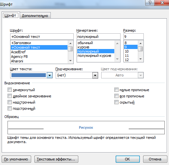169x165 pixels.
Task: Enable все прописные checkbox
Action: pos(116,96)
